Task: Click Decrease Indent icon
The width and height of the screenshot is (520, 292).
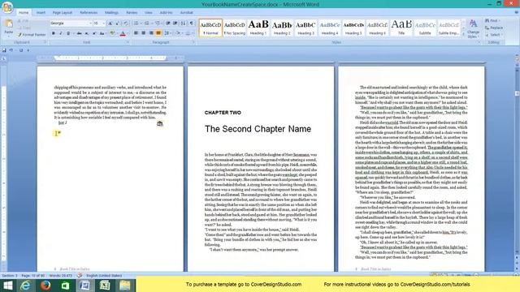Action: (168, 24)
